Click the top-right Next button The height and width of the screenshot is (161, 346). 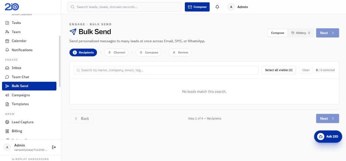327,33
